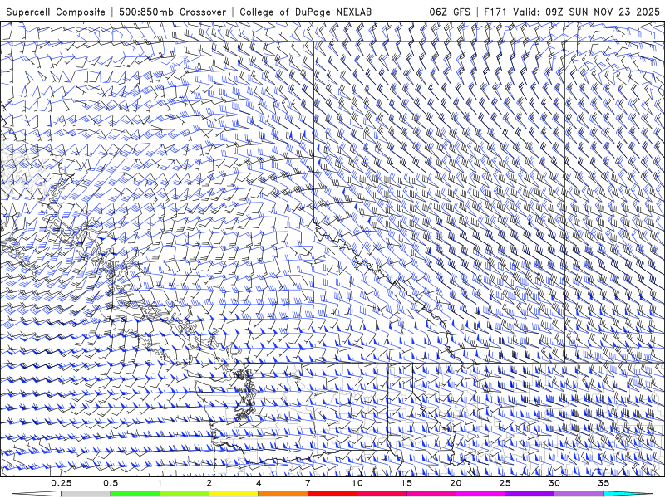Select the crimson colorbar segment between 10 and 15
This screenshot has width=665, height=498.
(x=382, y=494)
